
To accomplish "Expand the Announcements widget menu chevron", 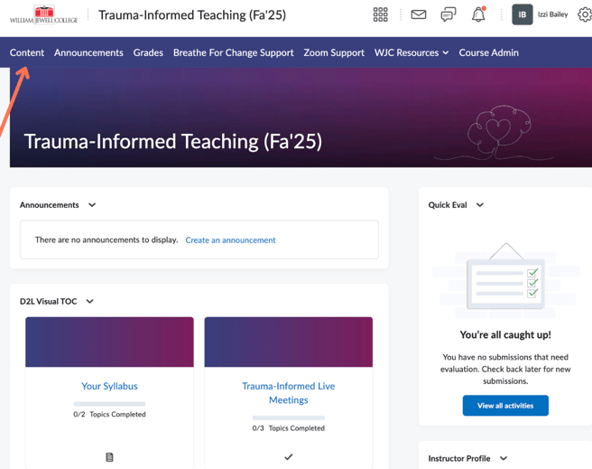I will (x=92, y=205).
